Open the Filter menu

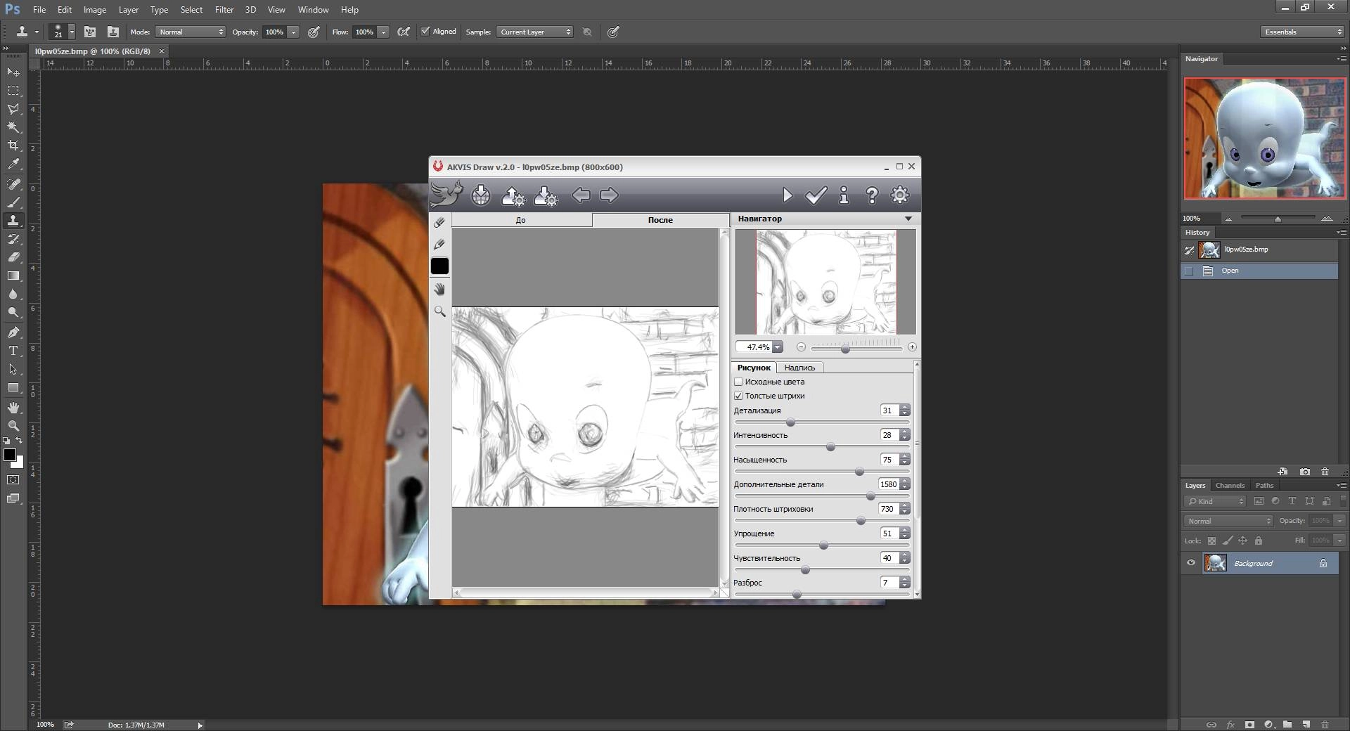click(x=224, y=10)
